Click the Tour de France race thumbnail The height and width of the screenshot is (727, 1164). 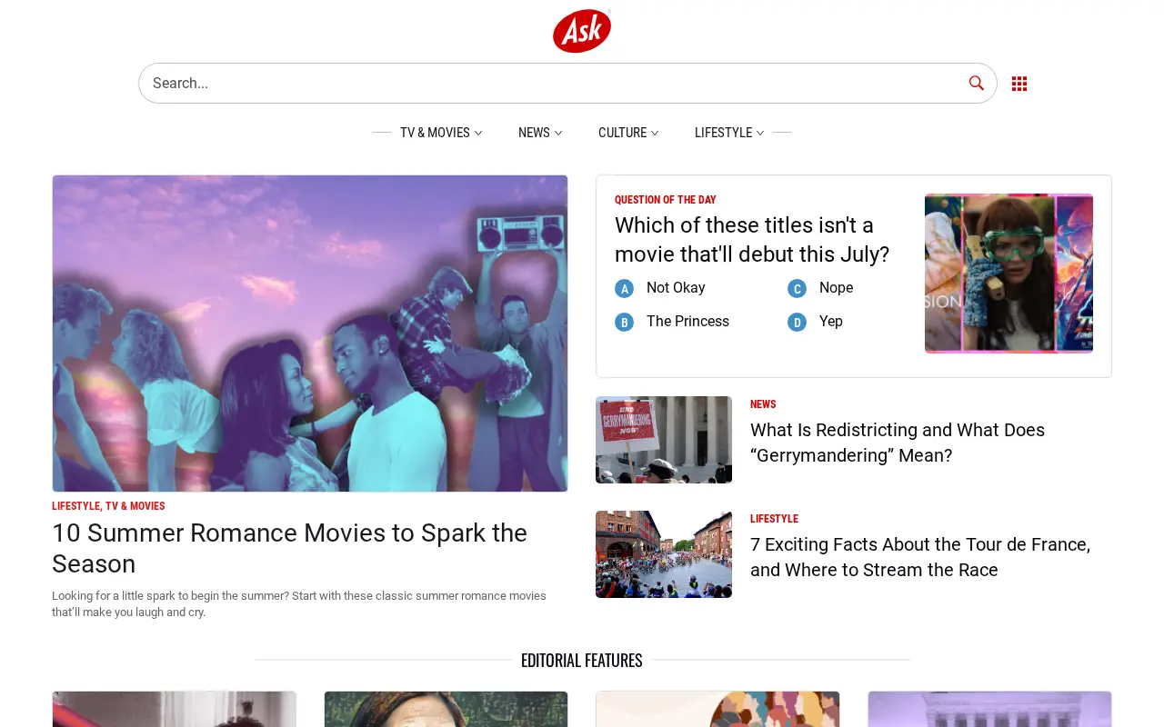pos(664,554)
